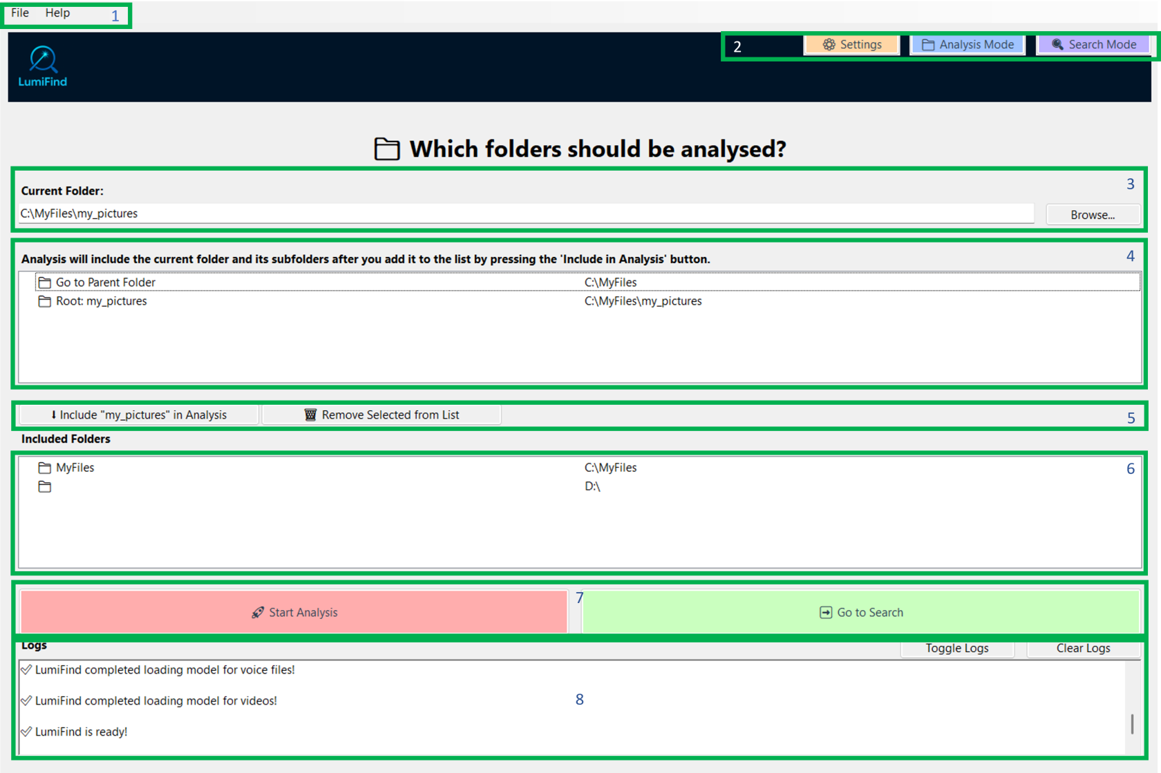Open the File menu

coord(20,12)
